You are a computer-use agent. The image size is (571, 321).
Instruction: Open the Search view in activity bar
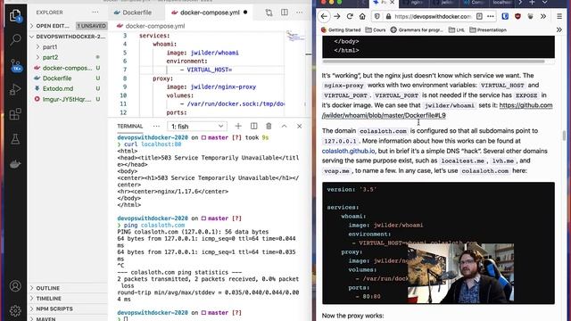pyautogui.click(x=15, y=39)
